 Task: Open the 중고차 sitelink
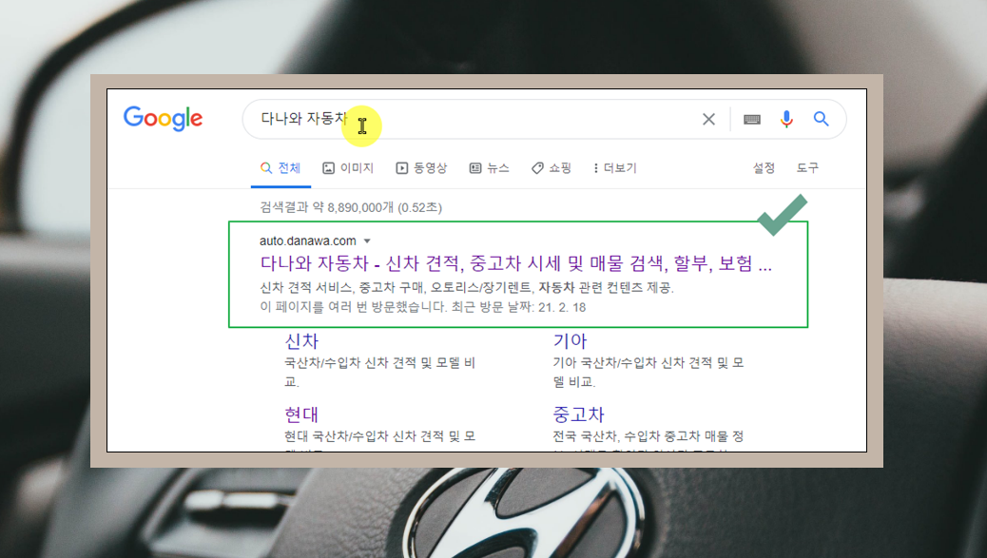pyautogui.click(x=578, y=414)
